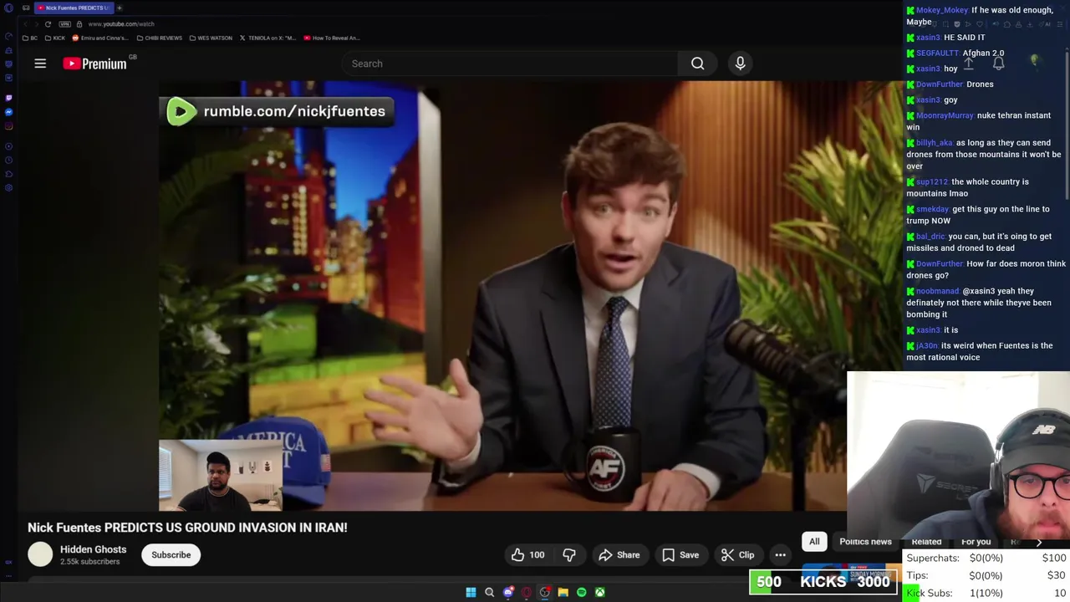Click chat username DownFurther next to Drones
This screenshot has height=602, width=1070.
(940, 84)
